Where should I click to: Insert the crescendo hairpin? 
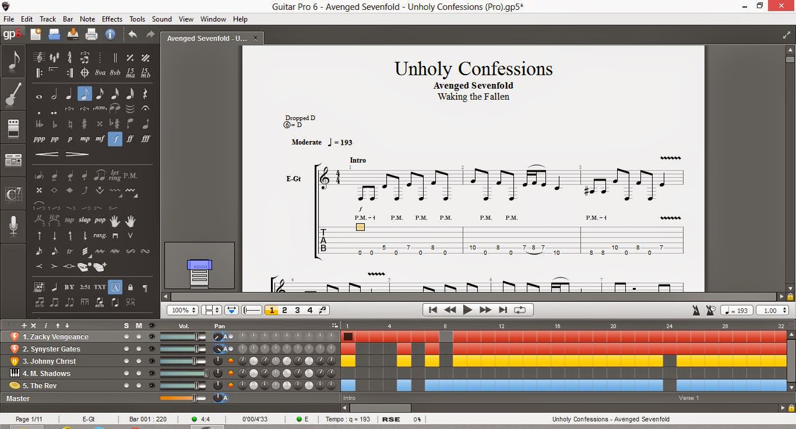(47, 154)
